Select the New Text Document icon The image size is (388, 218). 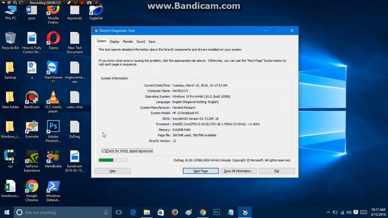tap(75, 43)
